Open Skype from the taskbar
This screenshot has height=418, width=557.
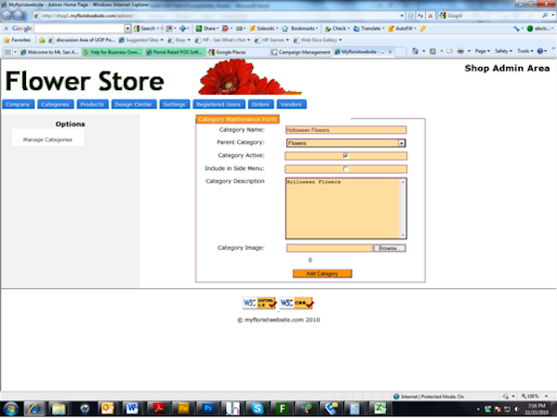pos(258,409)
